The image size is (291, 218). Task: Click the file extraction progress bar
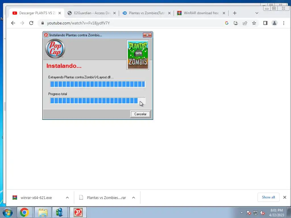[98, 84]
